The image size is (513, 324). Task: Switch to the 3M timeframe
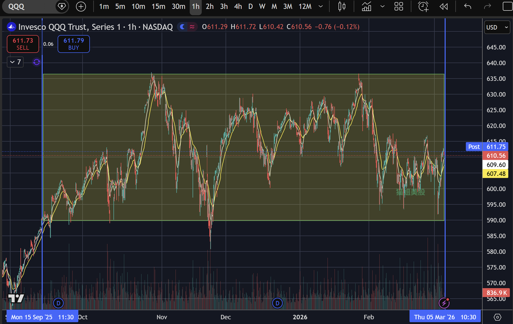tap(288, 6)
